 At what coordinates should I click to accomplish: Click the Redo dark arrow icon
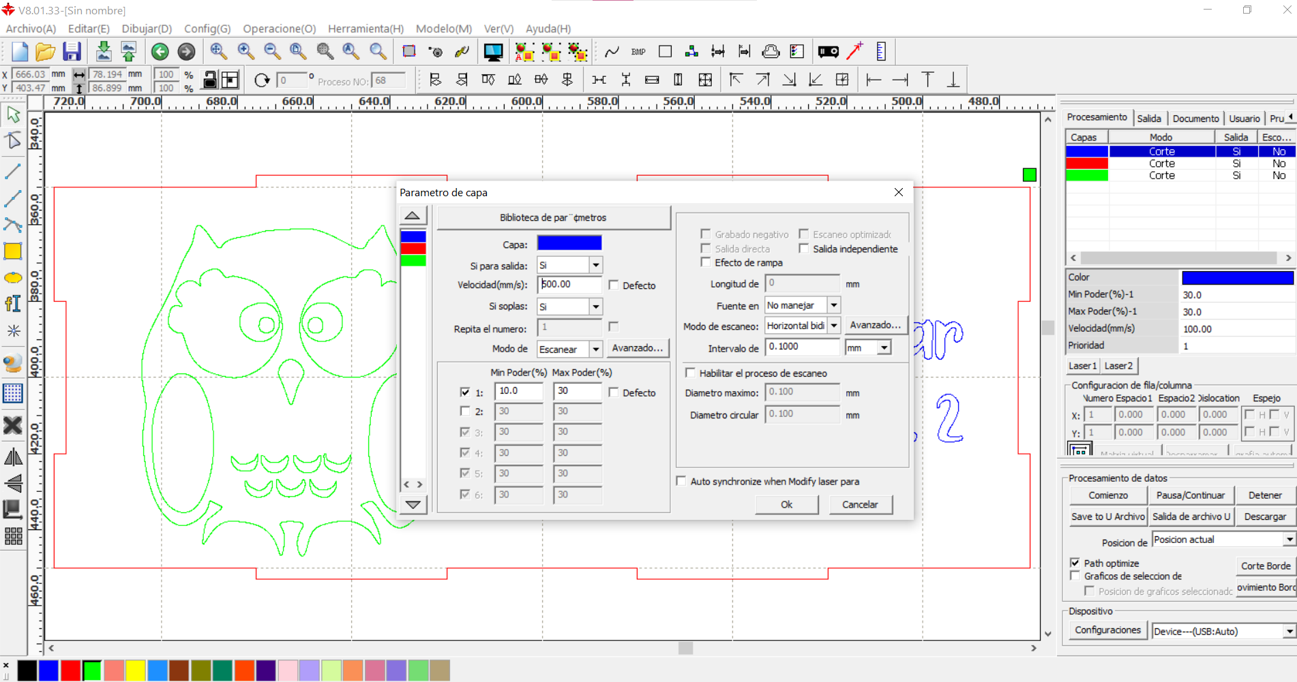pyautogui.click(x=186, y=52)
